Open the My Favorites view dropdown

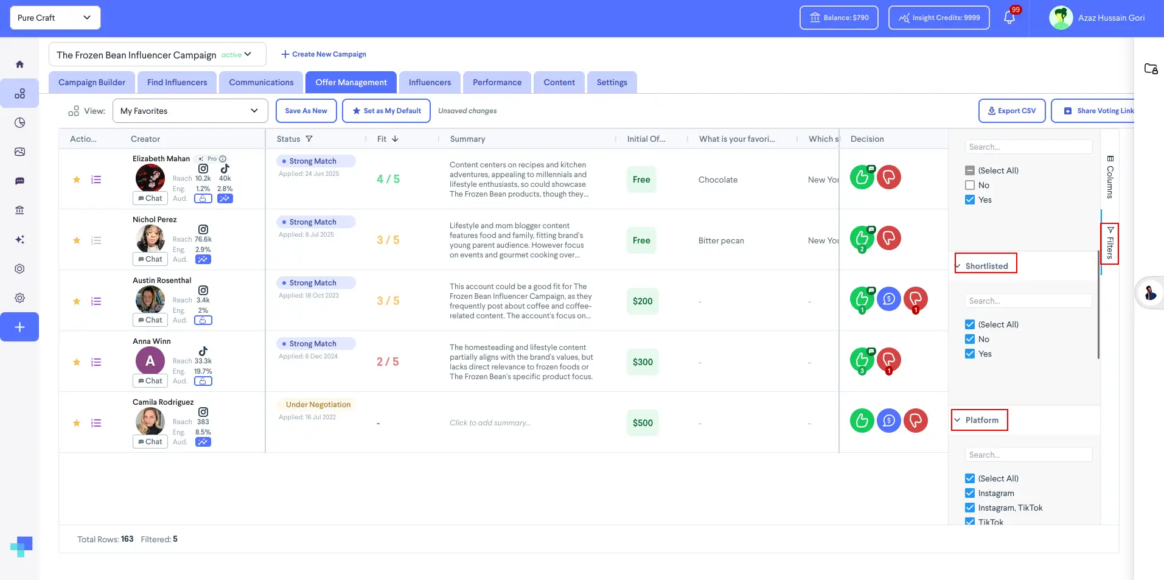(x=190, y=111)
